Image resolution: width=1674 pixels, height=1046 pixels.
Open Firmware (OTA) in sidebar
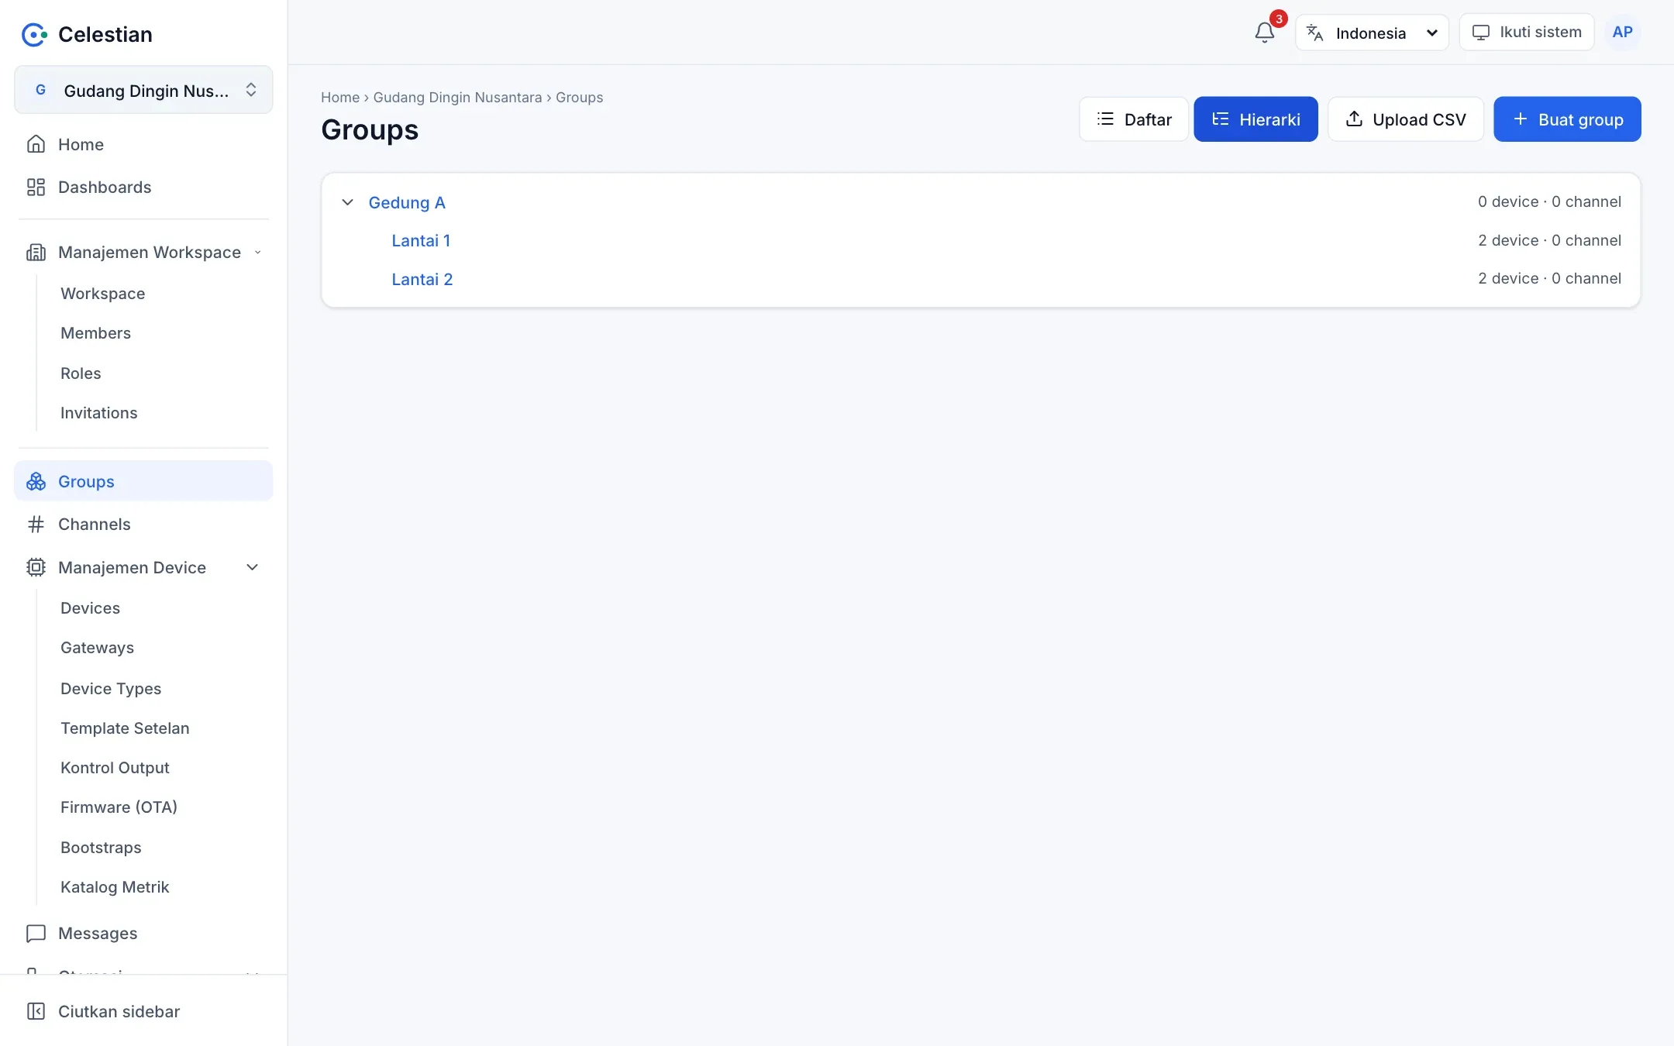119,807
